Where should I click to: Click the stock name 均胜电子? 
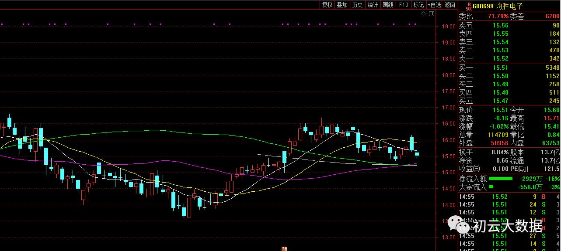(x=509, y=7)
